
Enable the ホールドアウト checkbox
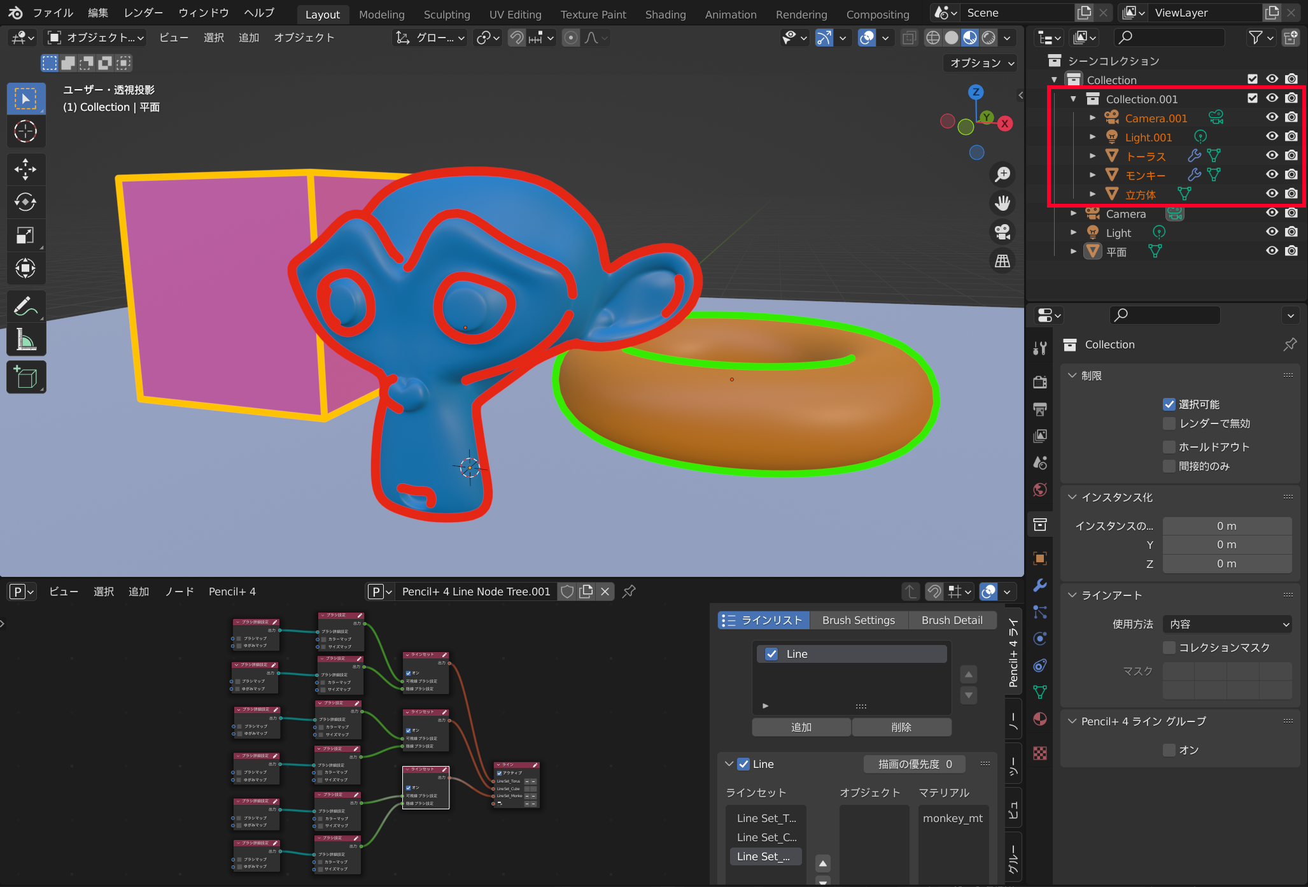(x=1169, y=447)
